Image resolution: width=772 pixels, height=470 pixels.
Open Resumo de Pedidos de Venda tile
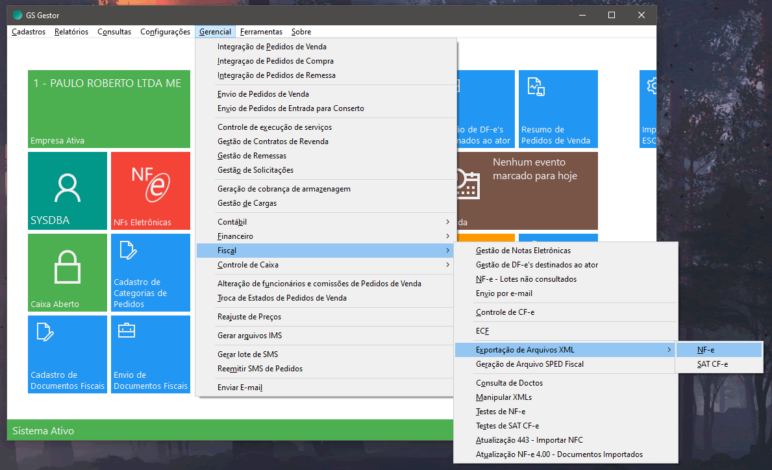tap(558, 109)
